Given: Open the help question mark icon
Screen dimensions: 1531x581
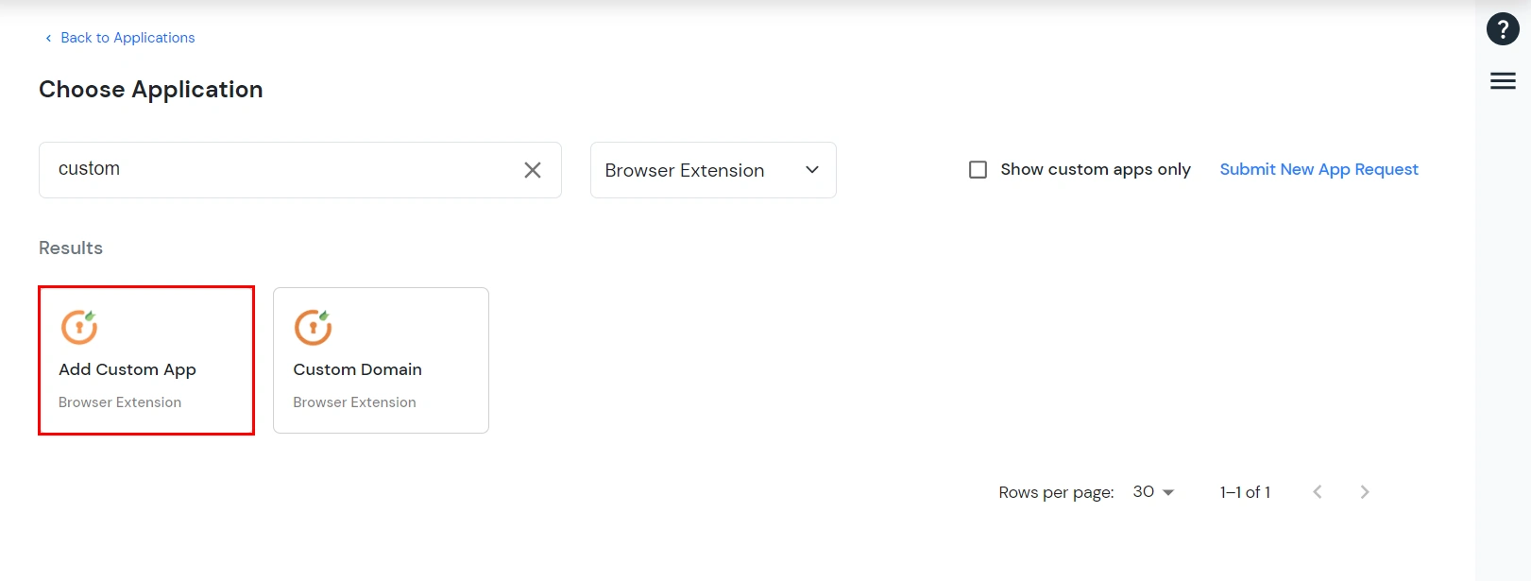Looking at the screenshot, I should (1503, 28).
